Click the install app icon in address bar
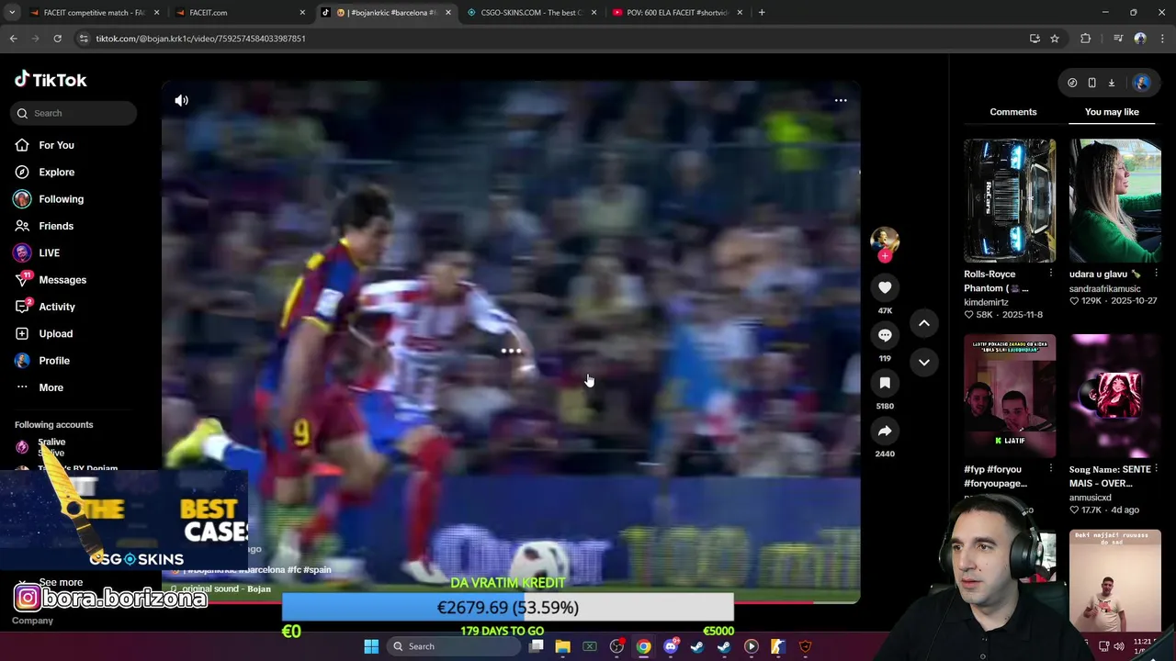The image size is (1176, 661). point(1035,39)
